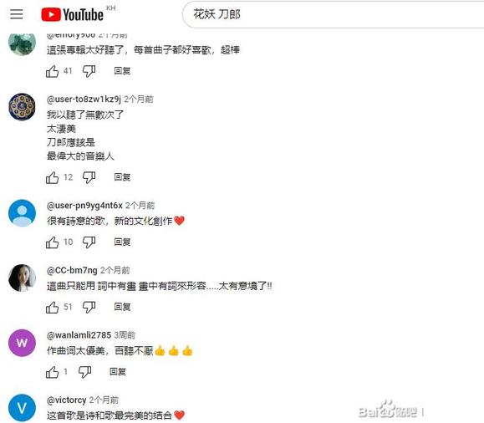Screen dimensions: 484x423
Task: Reply to @wanlamli2785's comment
Action: tap(118, 372)
